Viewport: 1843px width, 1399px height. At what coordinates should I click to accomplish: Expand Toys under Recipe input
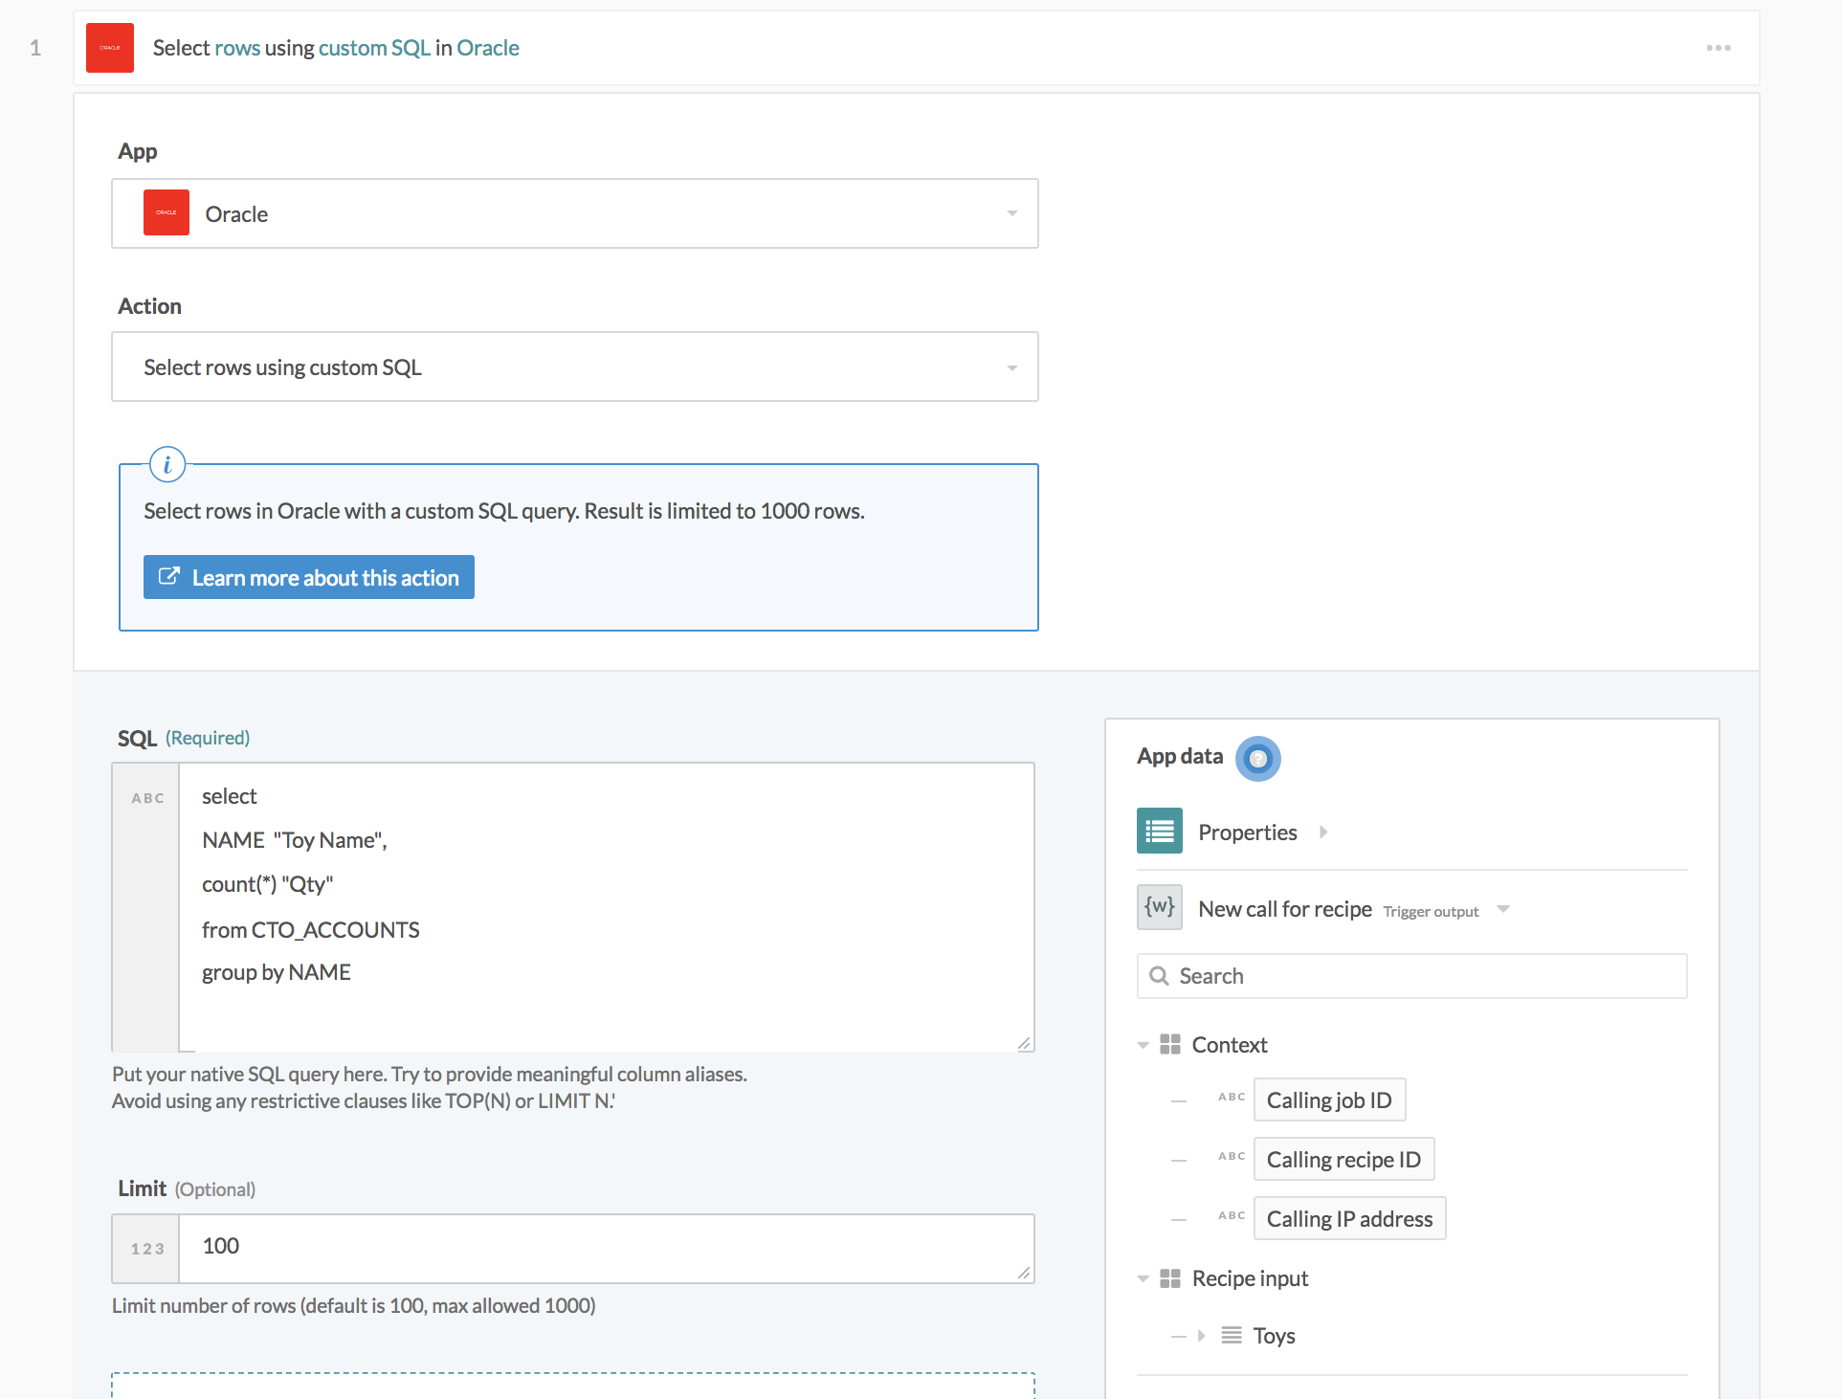pos(1202,1335)
